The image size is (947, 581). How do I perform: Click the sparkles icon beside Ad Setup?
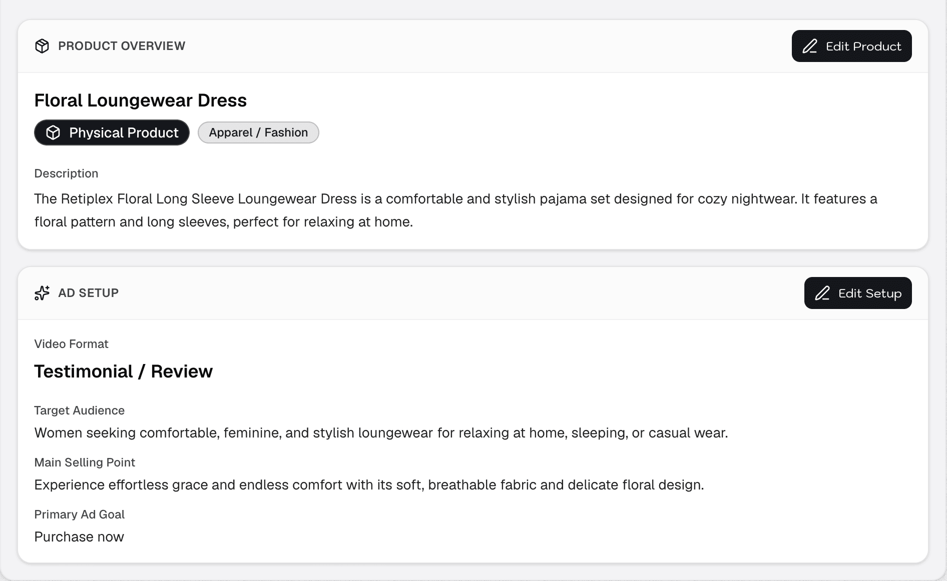[x=42, y=293]
